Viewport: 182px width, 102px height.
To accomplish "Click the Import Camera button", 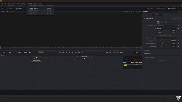I will click(x=162, y=61).
